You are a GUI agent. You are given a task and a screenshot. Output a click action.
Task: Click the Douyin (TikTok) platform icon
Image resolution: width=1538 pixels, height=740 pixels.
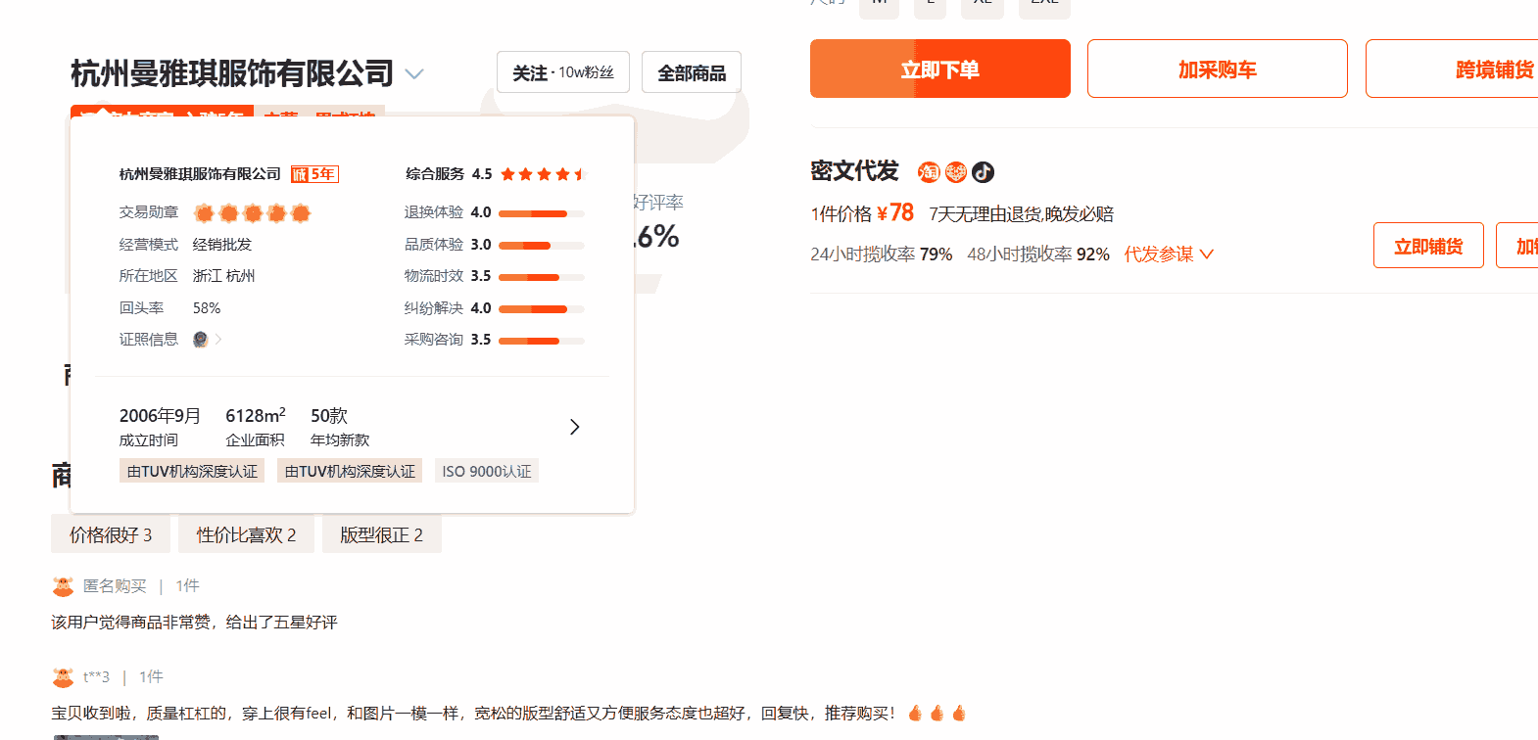[x=983, y=172]
